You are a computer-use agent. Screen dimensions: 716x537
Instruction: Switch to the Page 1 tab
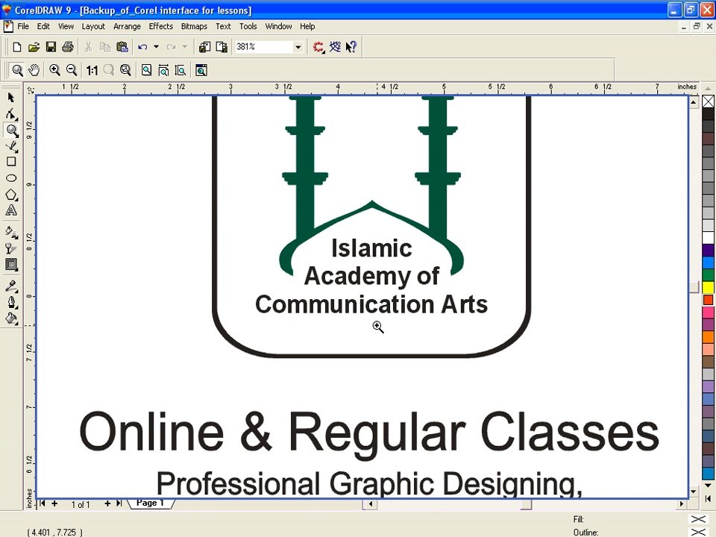click(x=150, y=503)
